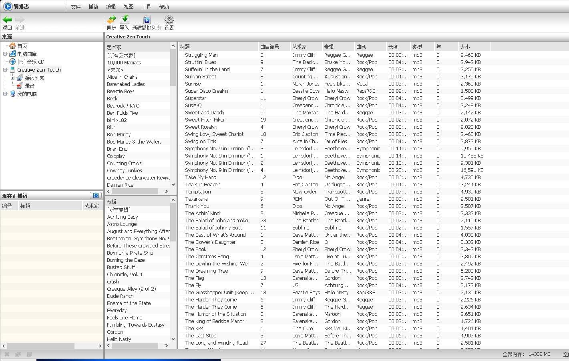Select the 首页 home icon in source tree
The image size is (569, 361).
coord(12,46)
